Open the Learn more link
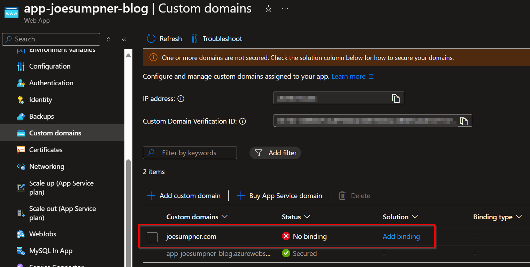530x267 pixels. click(352, 76)
